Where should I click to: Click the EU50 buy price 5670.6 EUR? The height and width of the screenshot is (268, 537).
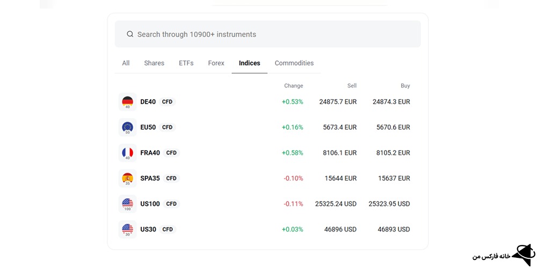393,128
